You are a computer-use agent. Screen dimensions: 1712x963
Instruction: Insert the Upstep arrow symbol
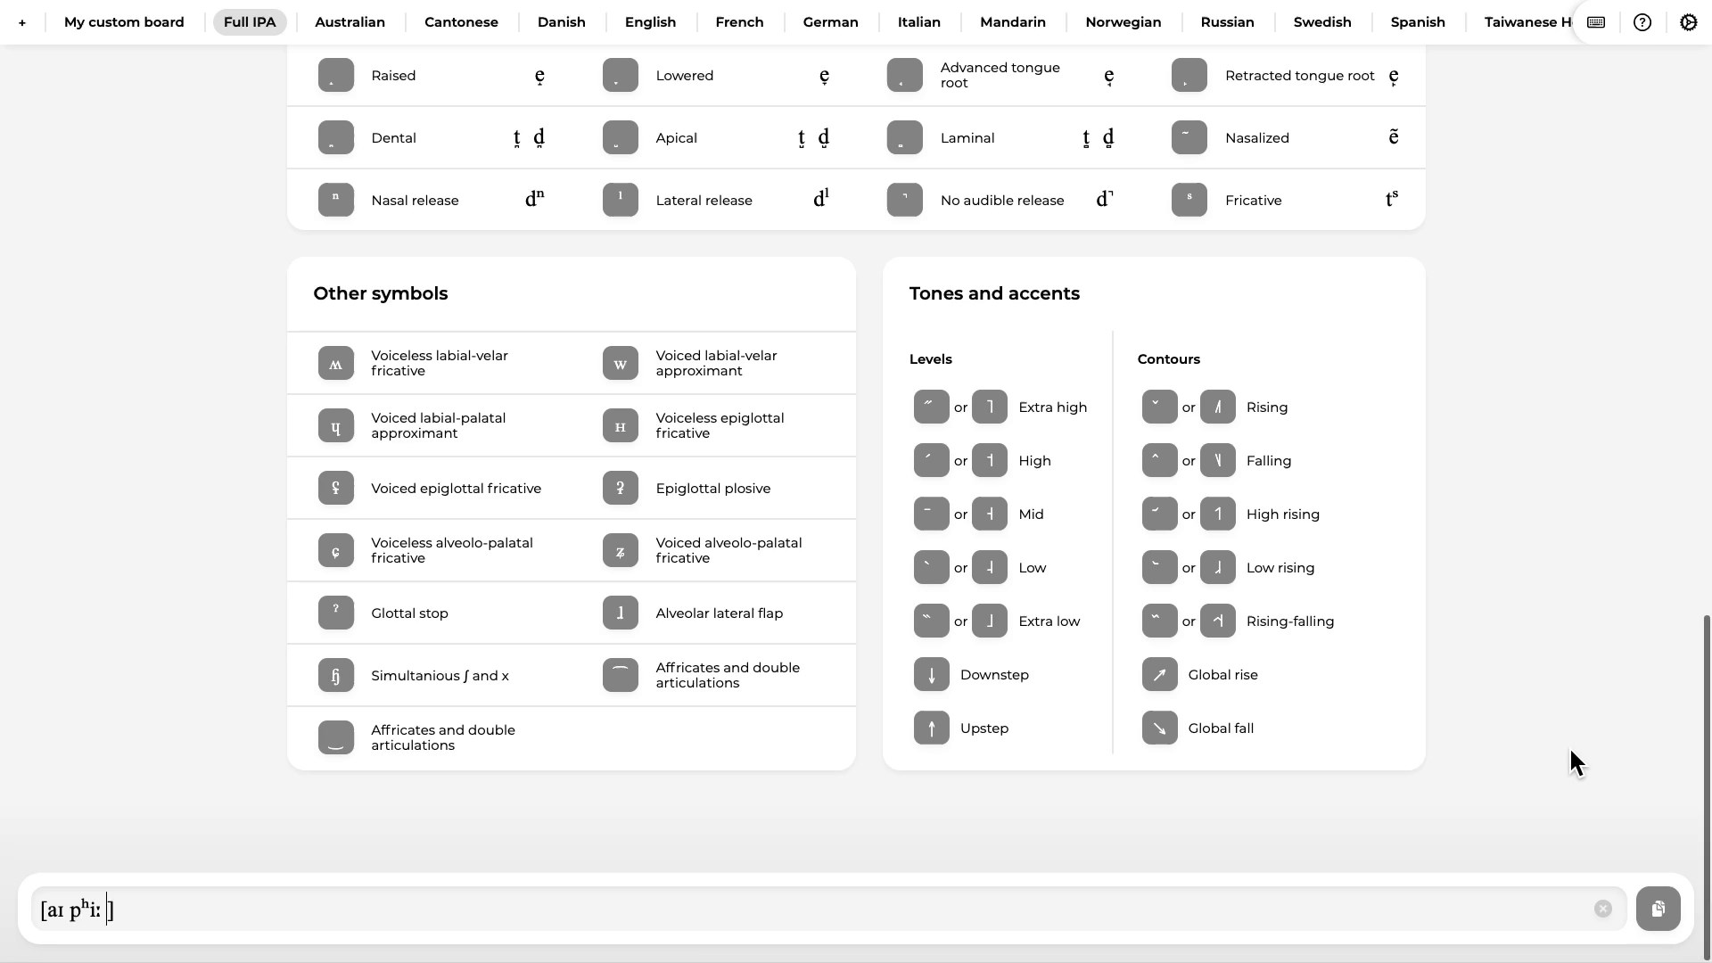pyautogui.click(x=932, y=728)
